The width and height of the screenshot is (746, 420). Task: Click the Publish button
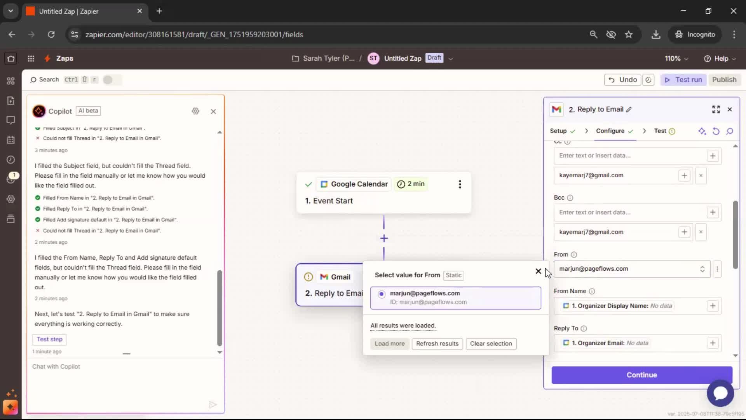point(724,80)
